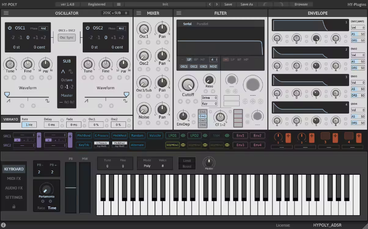Toggle the OSC1 power icon
The height and width of the screenshot is (229, 368).
[10, 28]
